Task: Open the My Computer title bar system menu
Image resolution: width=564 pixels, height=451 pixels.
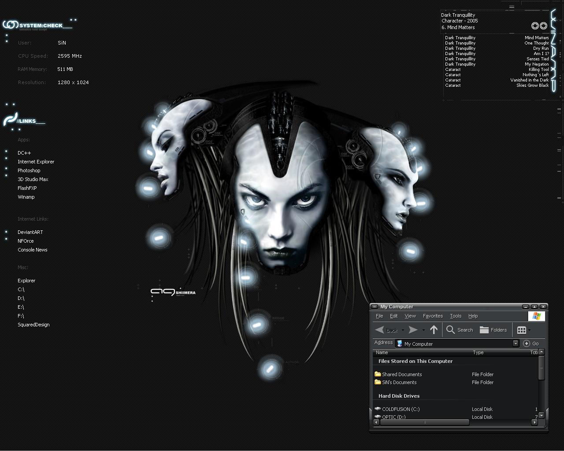Action: coord(374,307)
